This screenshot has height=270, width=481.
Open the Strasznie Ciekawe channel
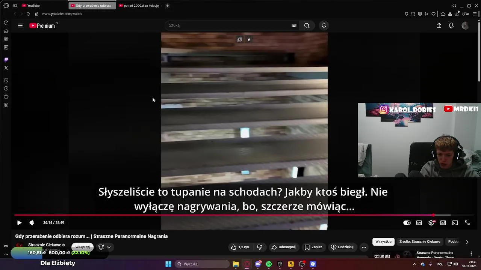pyautogui.click(x=45, y=245)
